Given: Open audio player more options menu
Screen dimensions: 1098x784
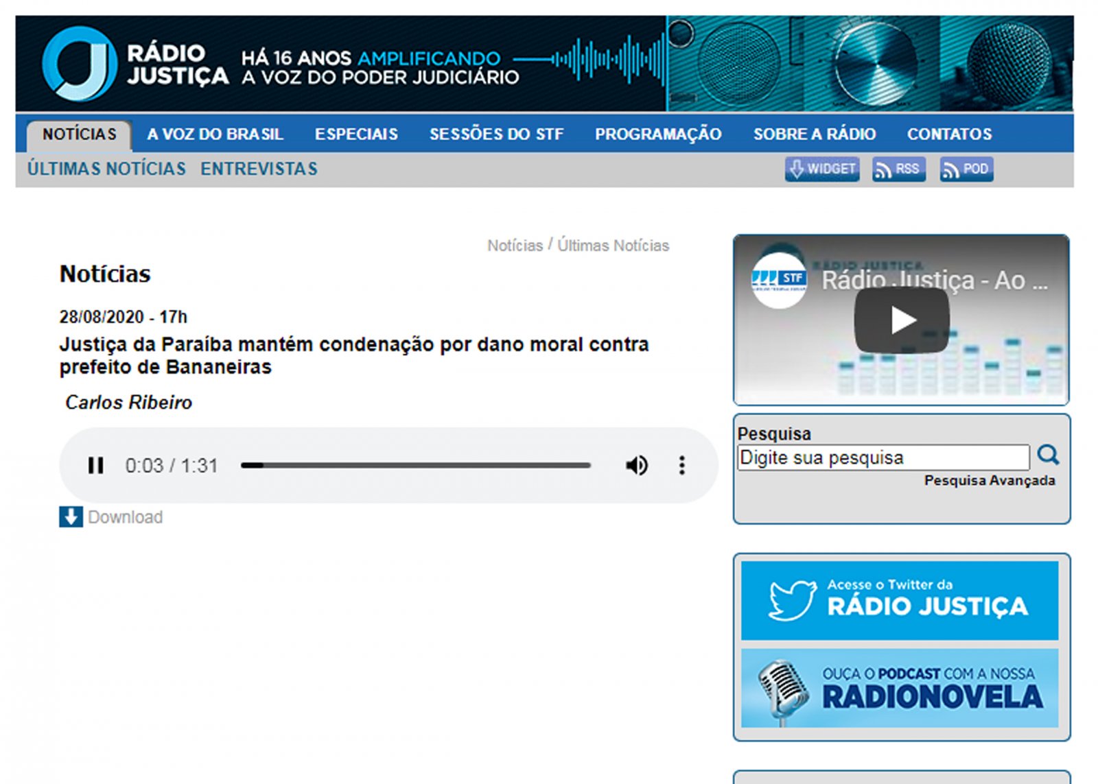Looking at the screenshot, I should tap(681, 466).
